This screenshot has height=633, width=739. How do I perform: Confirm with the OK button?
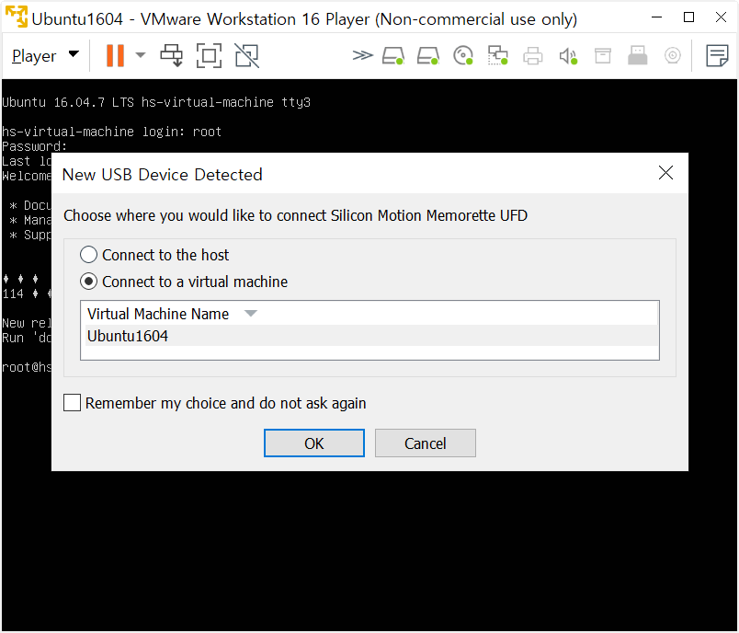tap(313, 443)
